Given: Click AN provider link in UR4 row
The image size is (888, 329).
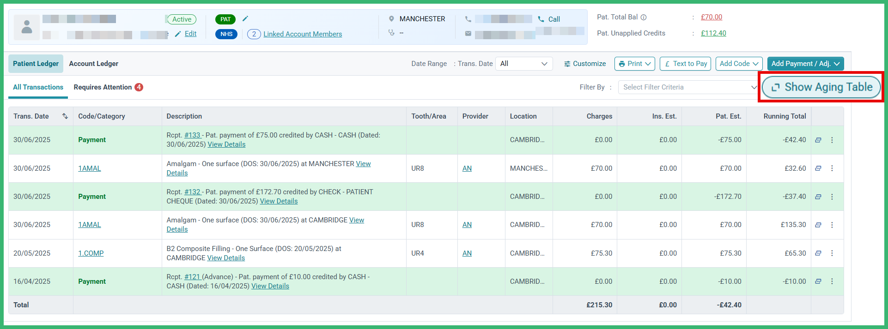Looking at the screenshot, I should point(467,253).
